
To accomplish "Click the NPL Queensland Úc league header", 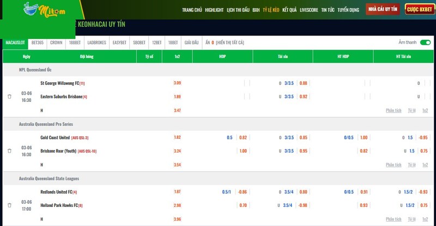I will pos(35,70).
